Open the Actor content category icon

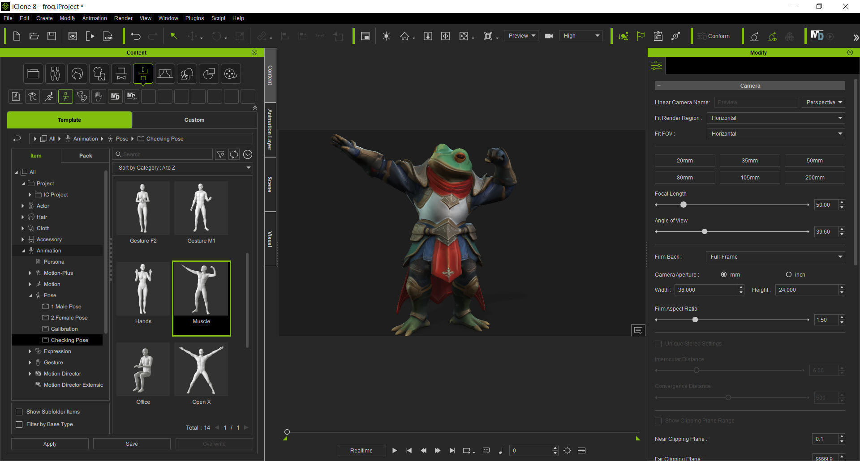pos(55,74)
